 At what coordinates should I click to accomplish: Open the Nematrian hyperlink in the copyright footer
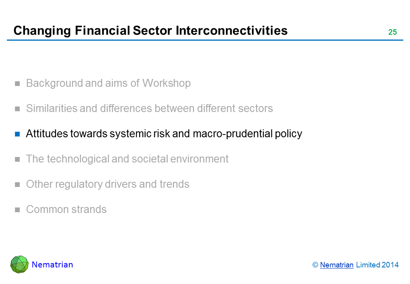coord(337,265)
